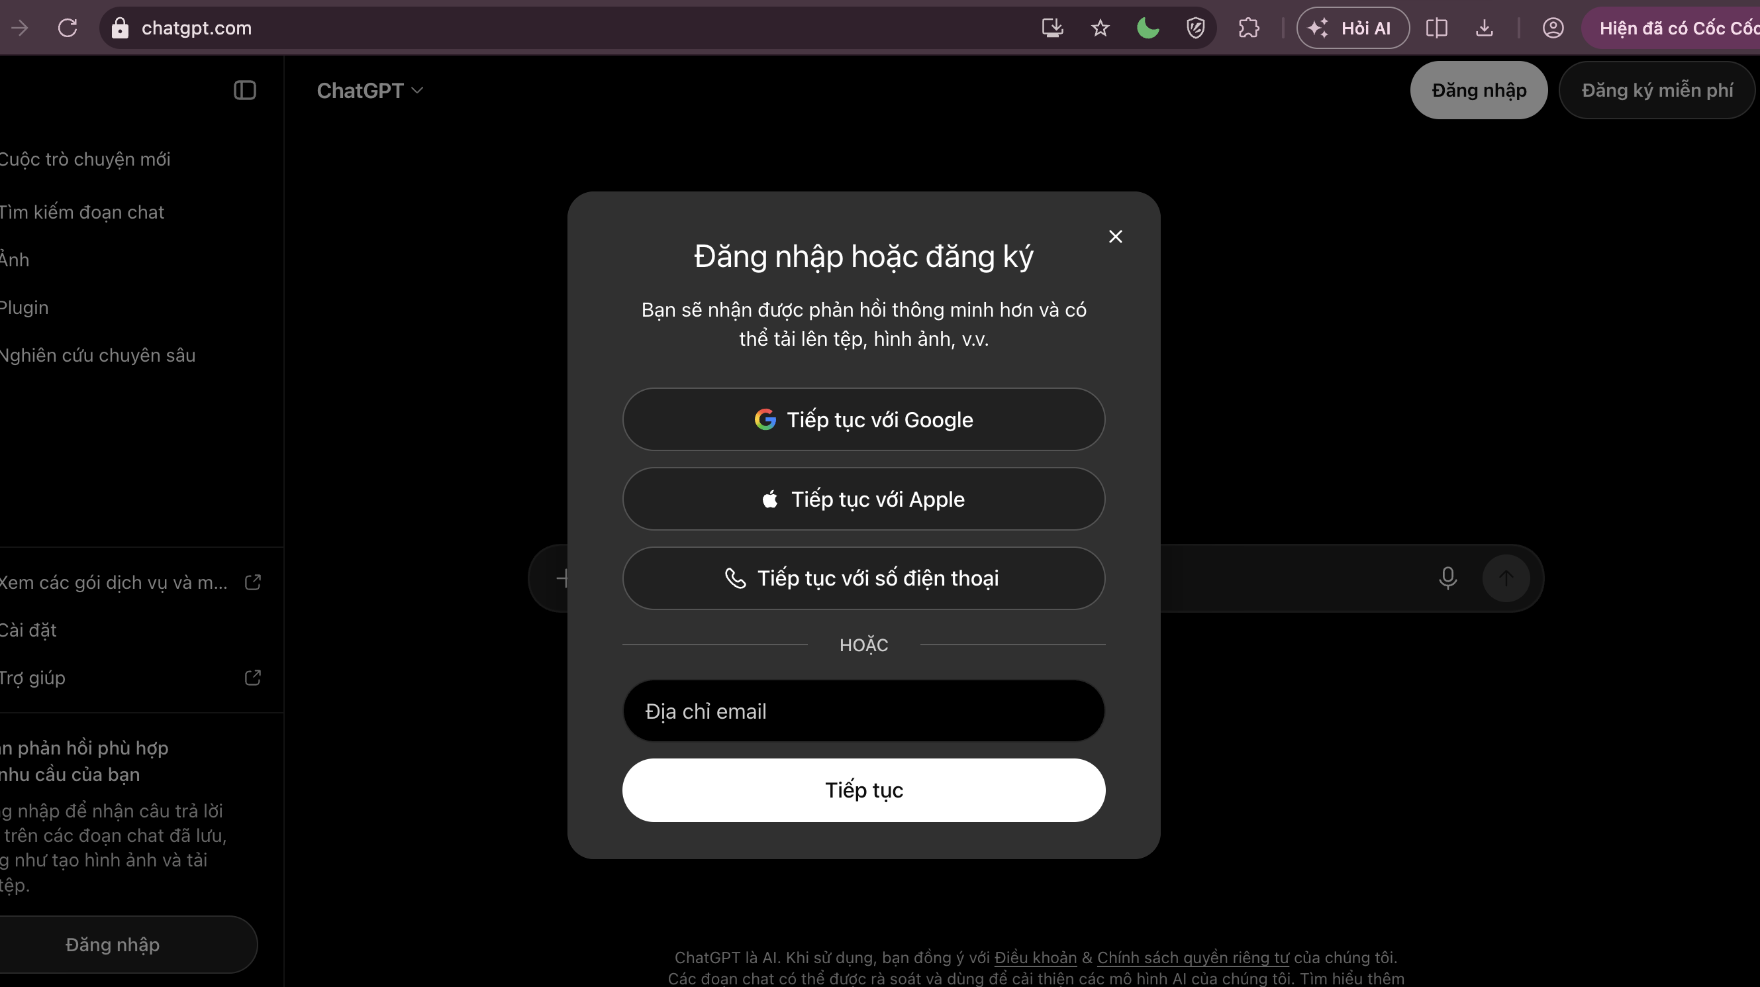Click the Tìm hiểu thêm link
Viewport: 1760px width, 987px height.
1351,979
